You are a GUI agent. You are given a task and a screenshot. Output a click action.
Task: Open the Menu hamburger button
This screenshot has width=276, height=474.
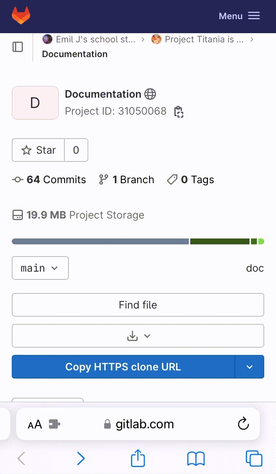[x=240, y=16]
